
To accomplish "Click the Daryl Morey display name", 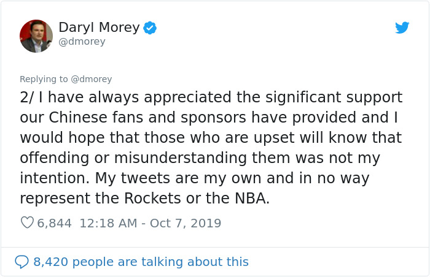I will point(99,28).
